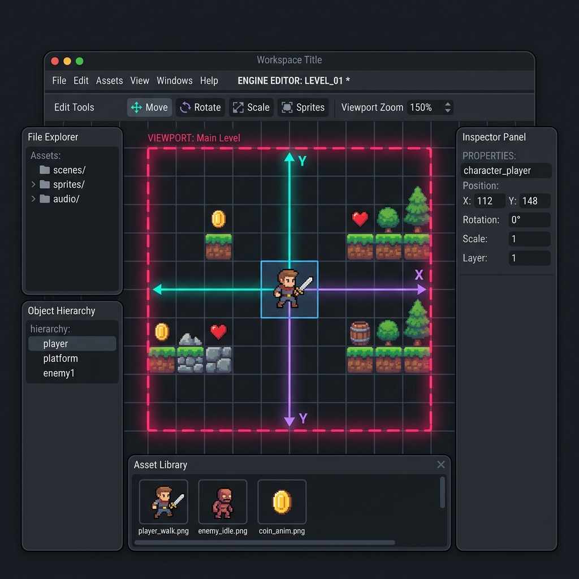Increase viewport zoom with up stepper arrow
The width and height of the screenshot is (579, 579).
448,104
